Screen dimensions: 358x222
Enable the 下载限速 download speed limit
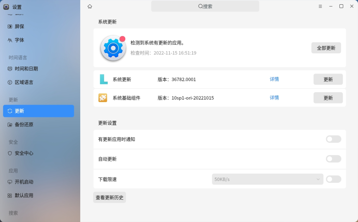click(333, 179)
